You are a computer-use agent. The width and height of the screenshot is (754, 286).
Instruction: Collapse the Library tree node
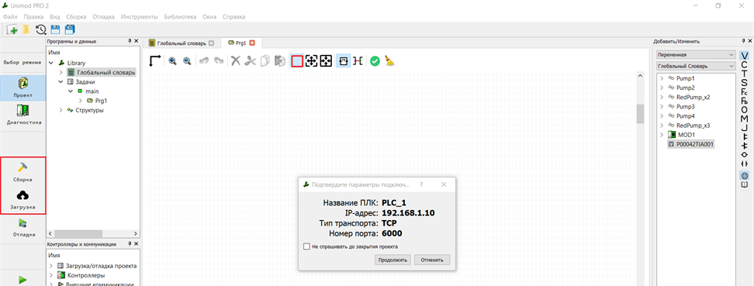[51, 63]
